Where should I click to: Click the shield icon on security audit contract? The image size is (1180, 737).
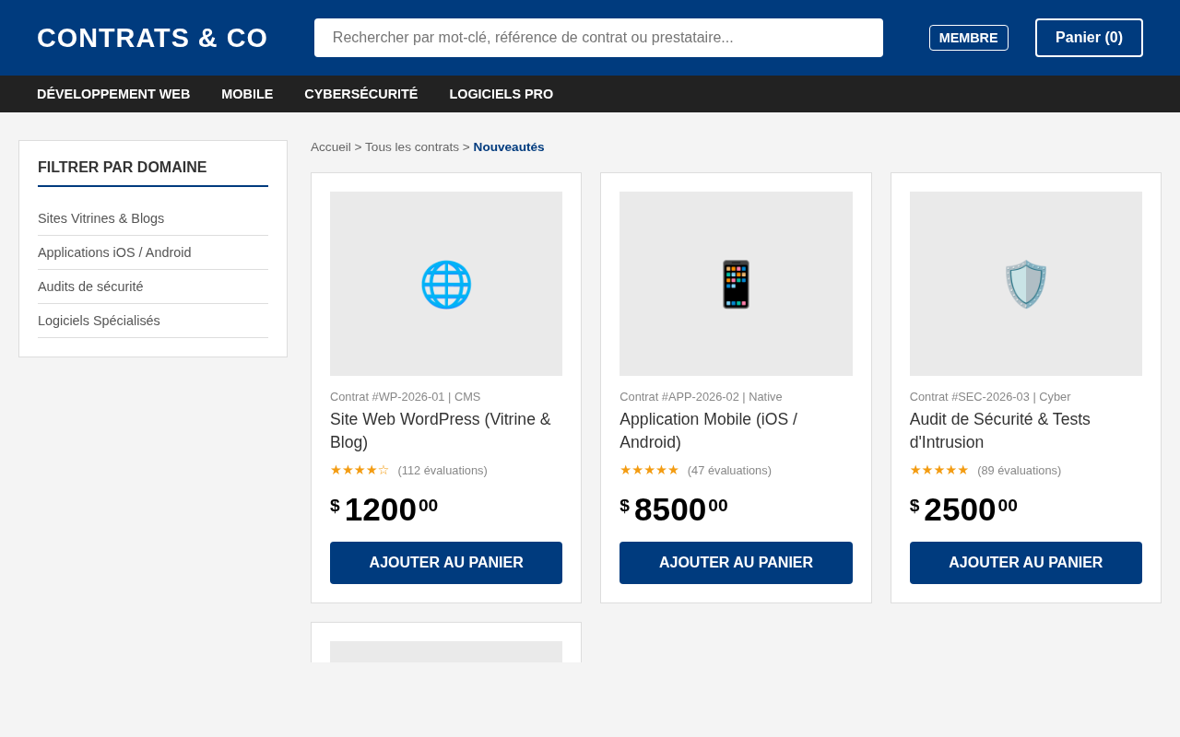click(1026, 284)
